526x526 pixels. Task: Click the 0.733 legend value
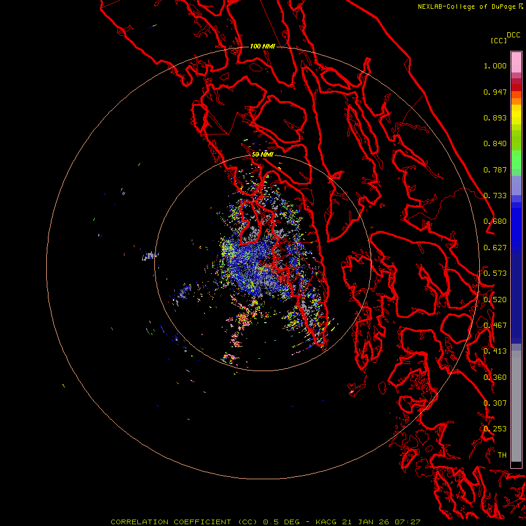495,196
